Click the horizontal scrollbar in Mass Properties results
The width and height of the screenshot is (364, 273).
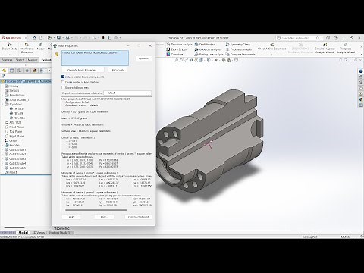point(96,210)
